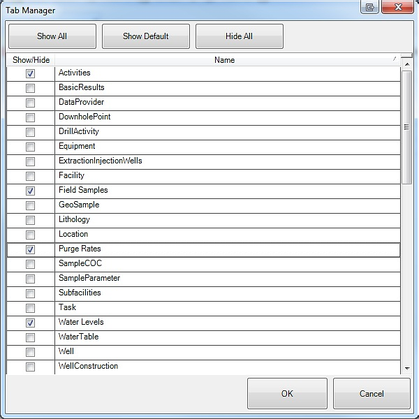Screen dimensions: 419x419
Task: Uncheck the Activities checkbox
Action: click(x=30, y=73)
